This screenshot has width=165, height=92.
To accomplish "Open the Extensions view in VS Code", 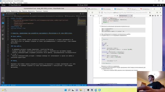I will (x=3, y=31).
